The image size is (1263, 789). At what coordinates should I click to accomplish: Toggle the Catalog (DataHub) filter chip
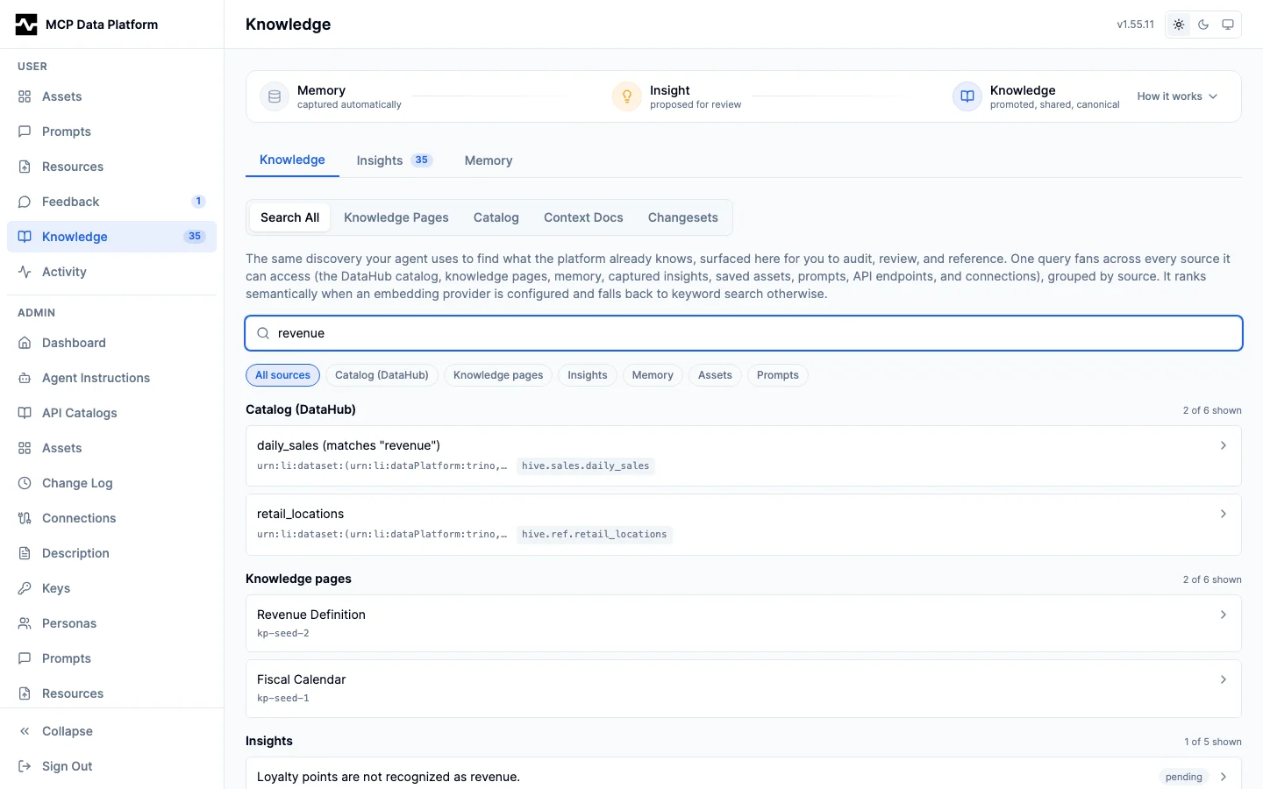coord(382,375)
